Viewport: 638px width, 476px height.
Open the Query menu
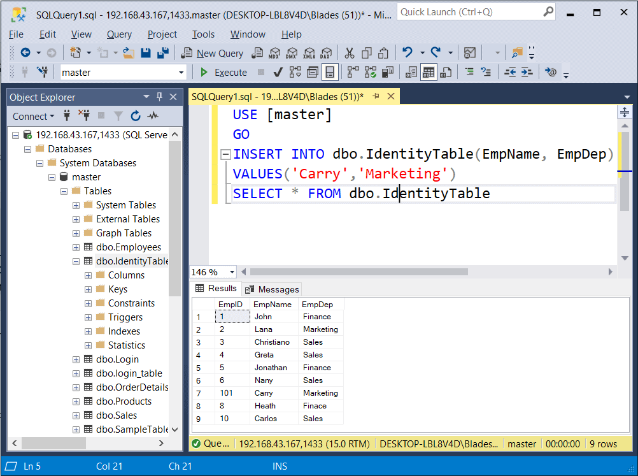[119, 34]
